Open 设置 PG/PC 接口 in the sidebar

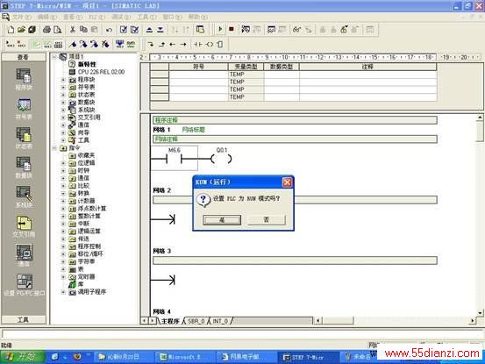tap(25, 285)
